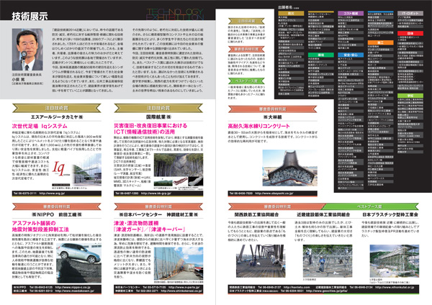Open the link http://www.maedakosen.jp/

(75, 291)
